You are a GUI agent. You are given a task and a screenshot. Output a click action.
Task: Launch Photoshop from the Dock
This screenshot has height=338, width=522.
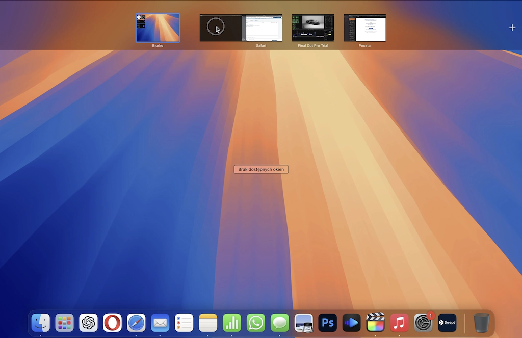[328, 323]
